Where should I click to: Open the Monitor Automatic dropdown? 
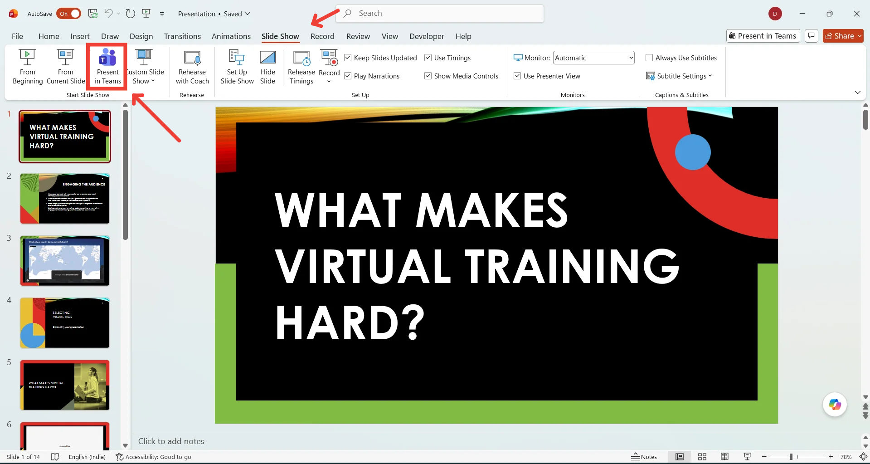[x=593, y=58]
